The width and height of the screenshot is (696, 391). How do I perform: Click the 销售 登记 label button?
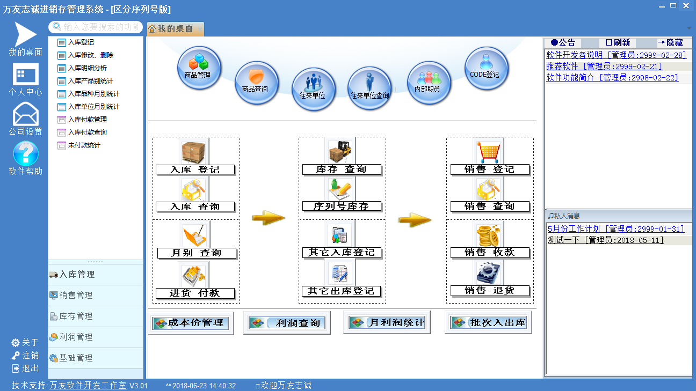(490, 169)
